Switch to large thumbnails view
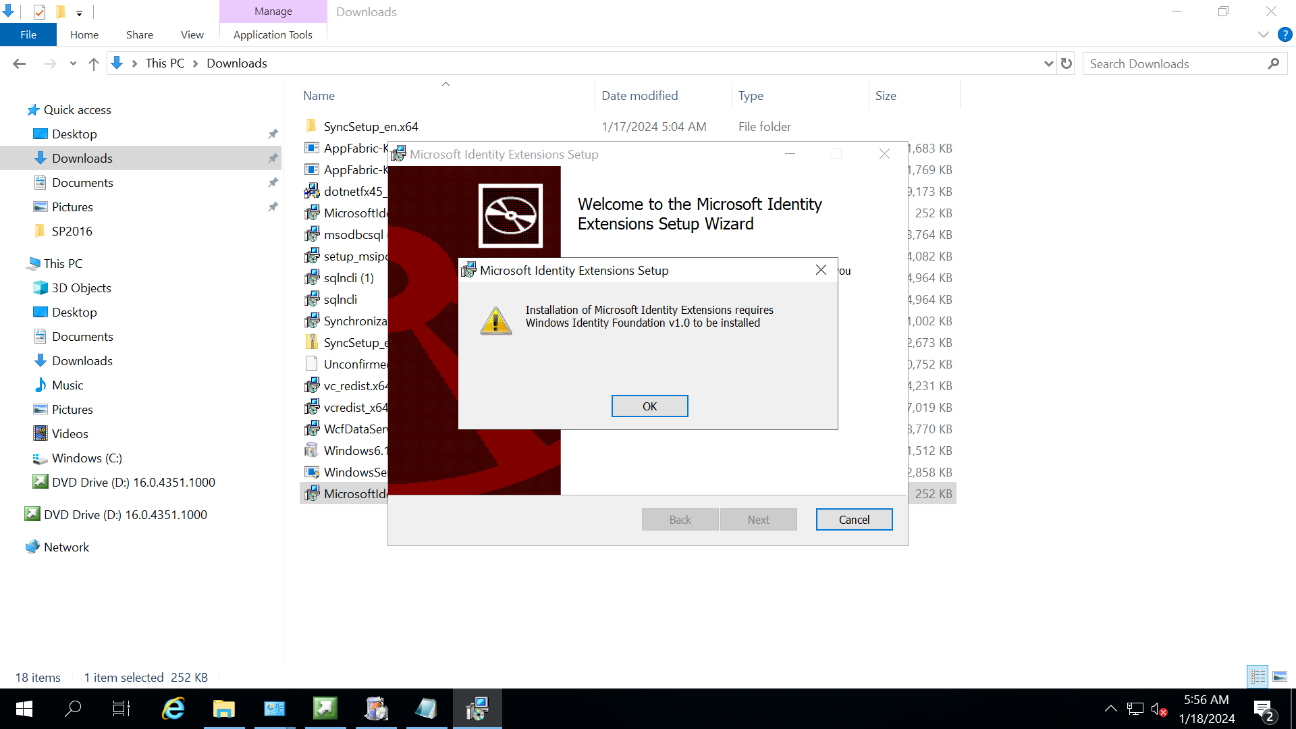 point(1280,676)
